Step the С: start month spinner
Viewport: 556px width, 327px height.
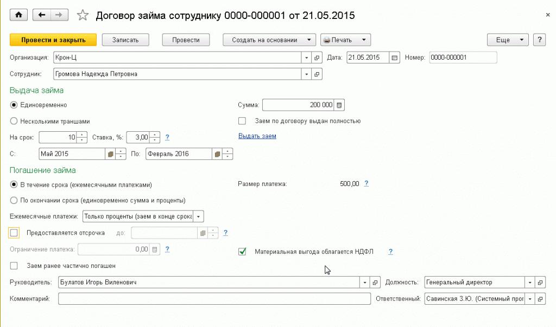[x=121, y=154]
